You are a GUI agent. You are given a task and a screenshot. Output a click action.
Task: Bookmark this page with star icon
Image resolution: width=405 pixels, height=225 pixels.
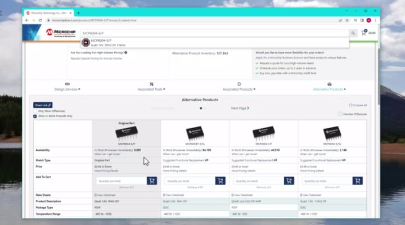tap(347, 20)
